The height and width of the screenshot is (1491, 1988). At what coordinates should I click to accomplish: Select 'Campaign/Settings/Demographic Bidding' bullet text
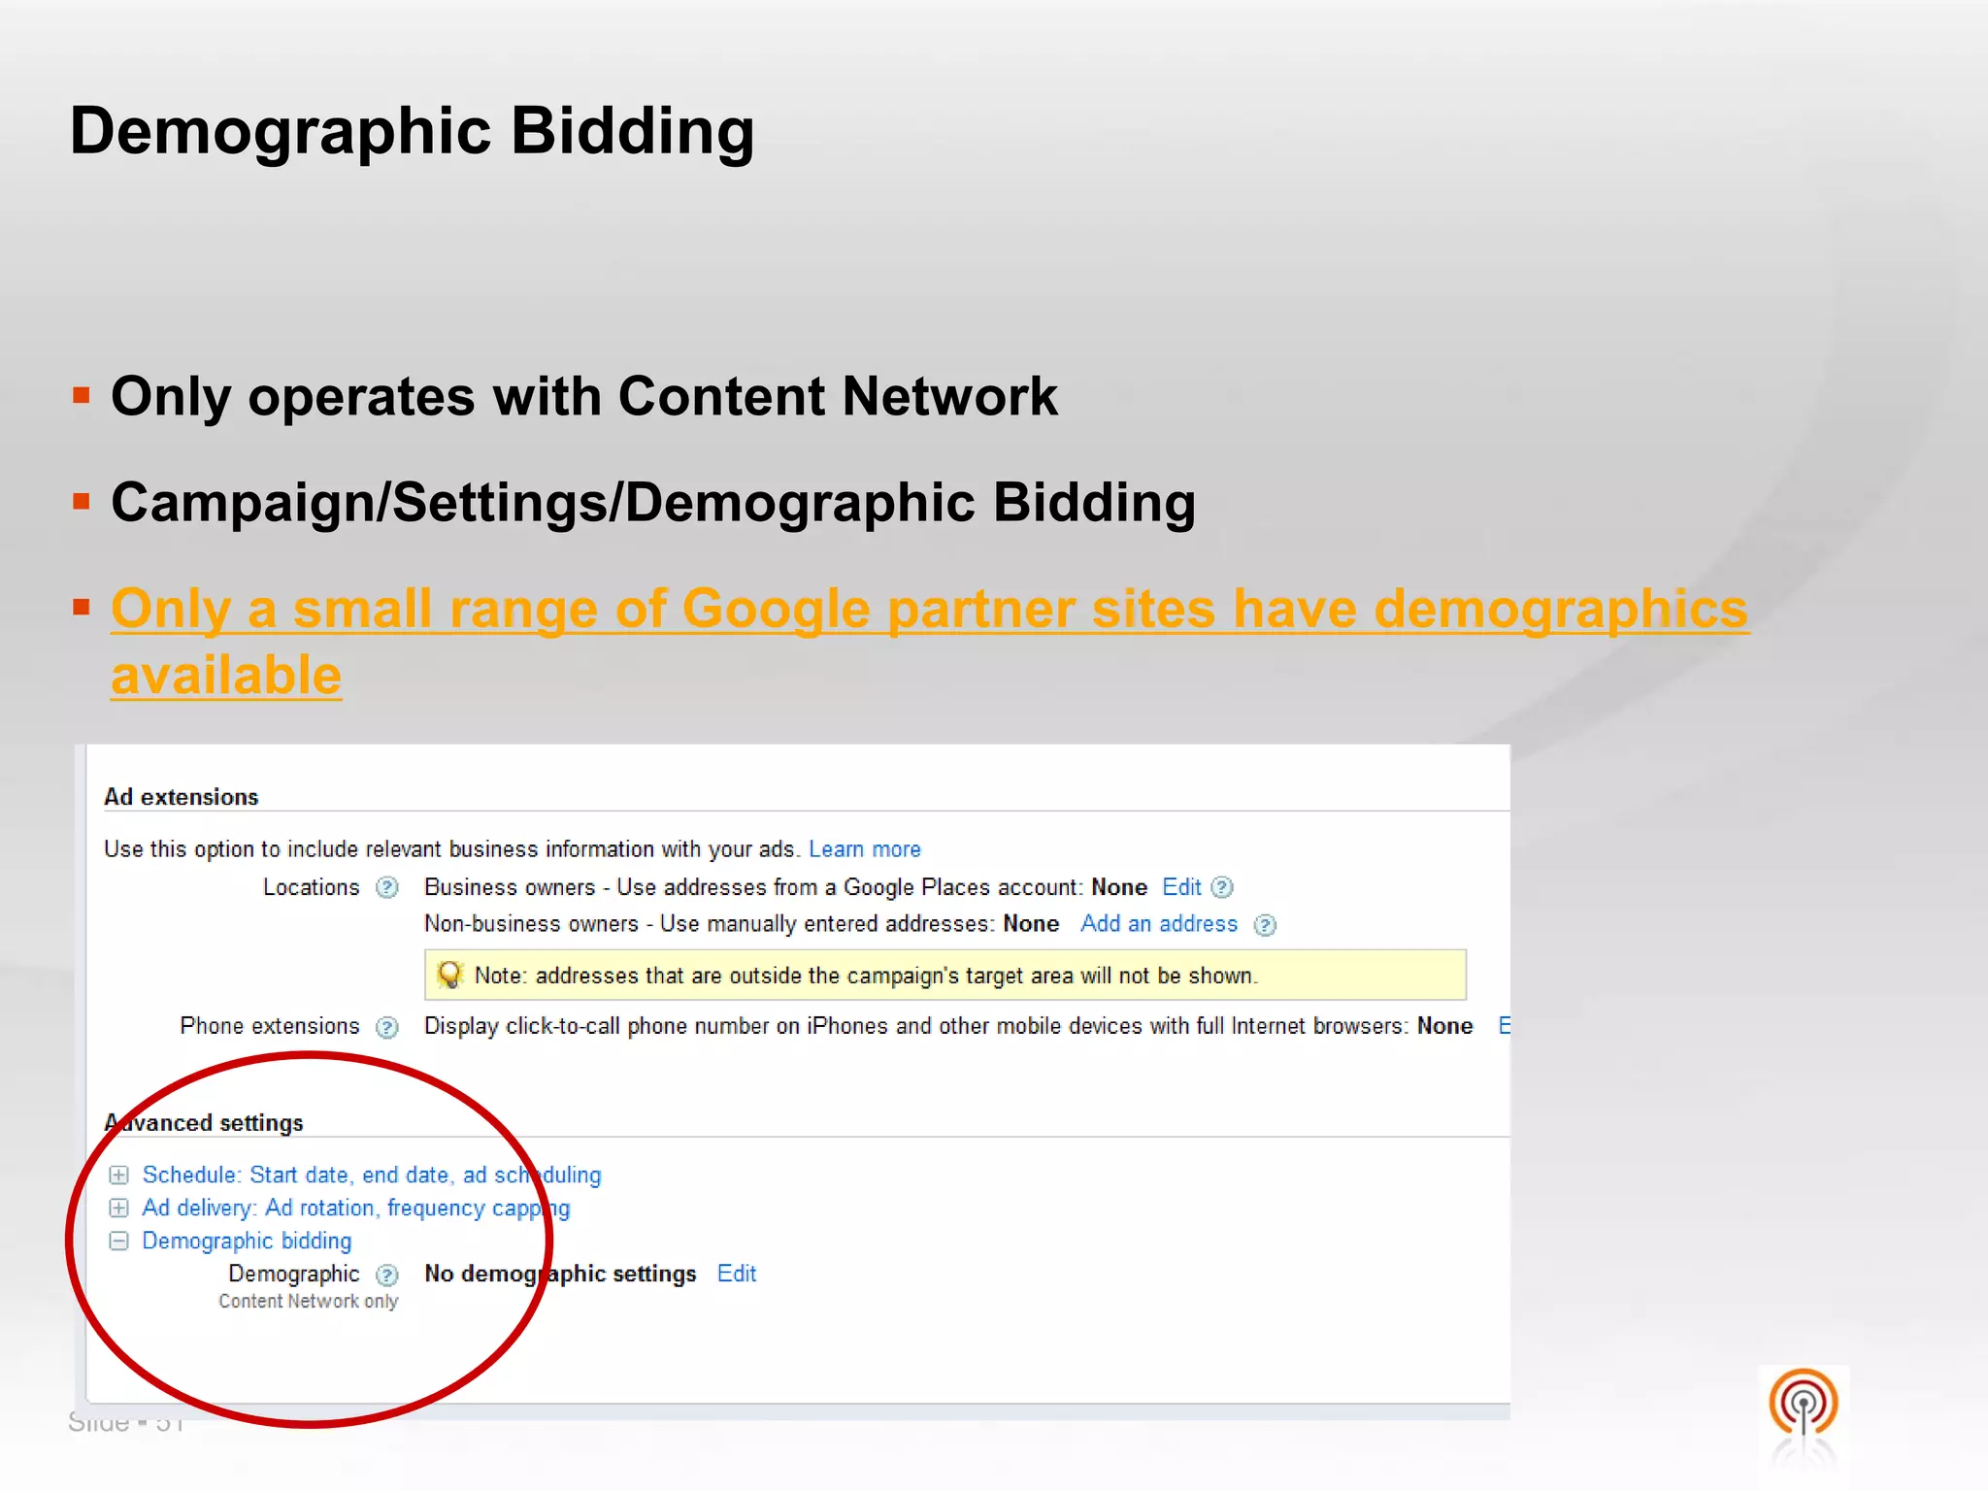(x=653, y=503)
